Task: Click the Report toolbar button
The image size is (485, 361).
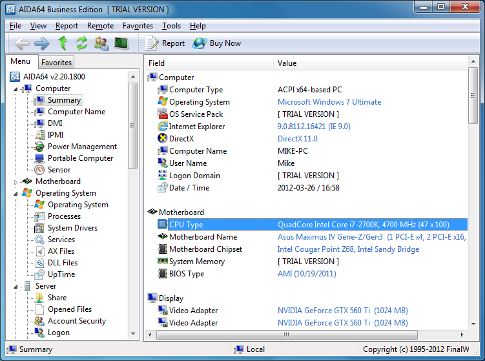Action: point(165,43)
